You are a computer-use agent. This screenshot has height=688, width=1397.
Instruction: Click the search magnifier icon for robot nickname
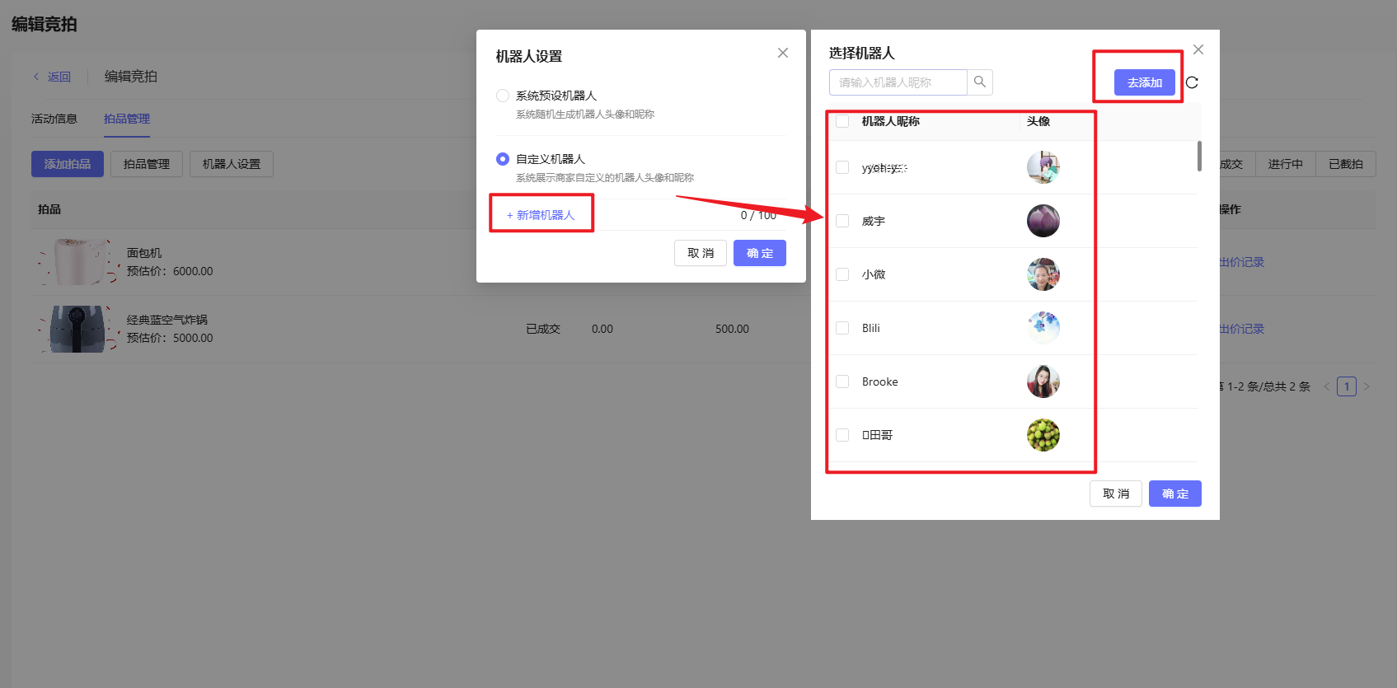979,82
